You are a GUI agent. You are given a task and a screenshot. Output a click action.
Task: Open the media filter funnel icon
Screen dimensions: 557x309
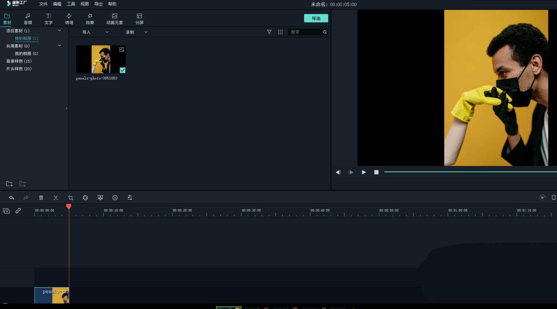pos(269,32)
